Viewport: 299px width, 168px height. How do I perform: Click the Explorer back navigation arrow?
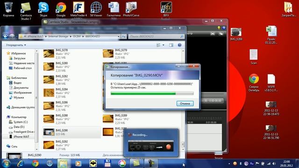coord(5,36)
